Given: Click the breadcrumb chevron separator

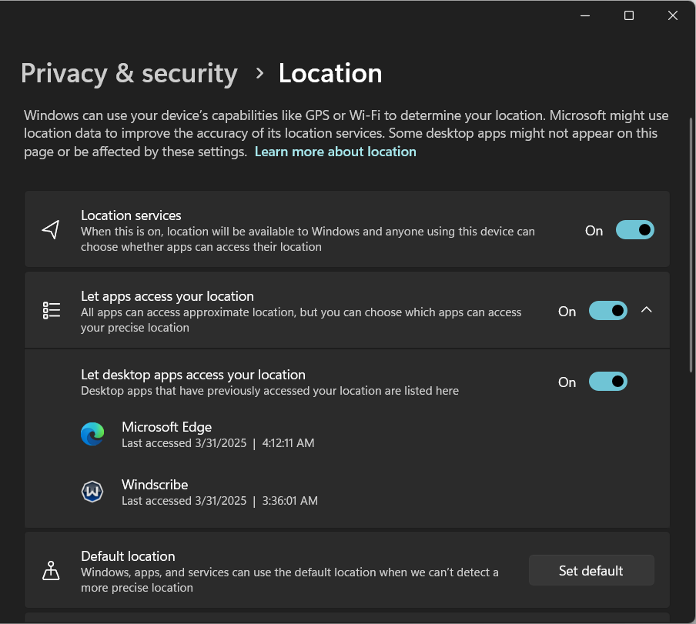Looking at the screenshot, I should pos(259,73).
